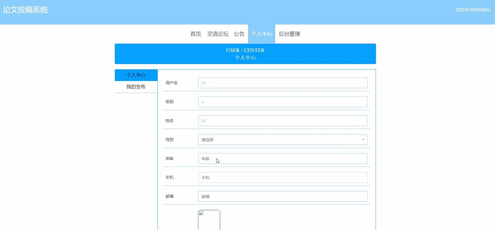Click the 论文投稿系统 site title
Image resolution: width=495 pixels, height=230 pixels.
(x=25, y=10)
